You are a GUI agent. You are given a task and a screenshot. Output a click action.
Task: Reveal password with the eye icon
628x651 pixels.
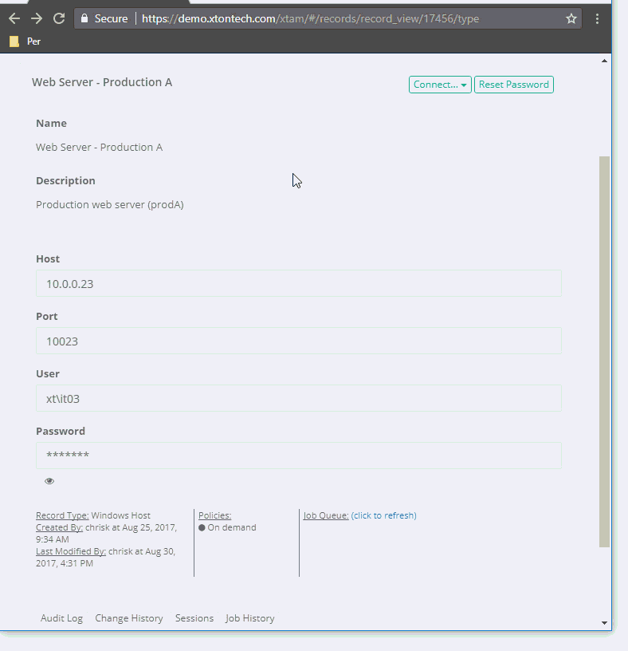(49, 481)
